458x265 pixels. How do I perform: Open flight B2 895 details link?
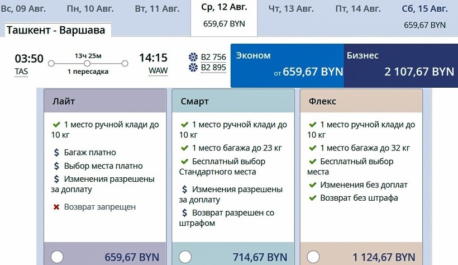(x=213, y=68)
